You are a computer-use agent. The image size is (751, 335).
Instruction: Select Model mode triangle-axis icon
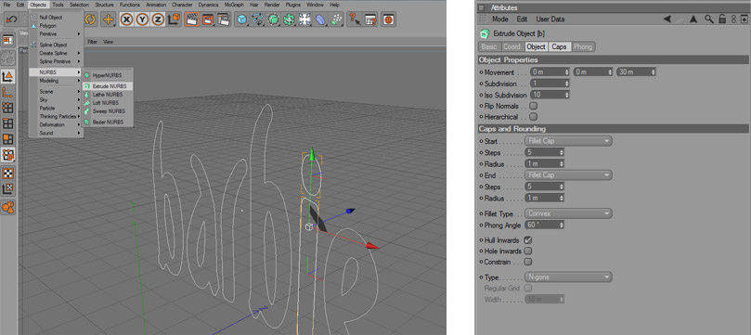(8, 76)
